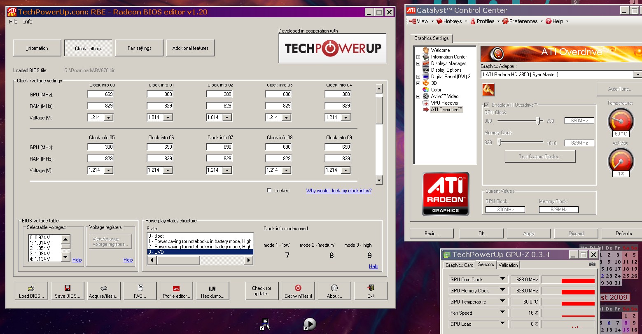Select Color in the Catalyst tree
The height and width of the screenshot is (334, 642).
pos(436,90)
